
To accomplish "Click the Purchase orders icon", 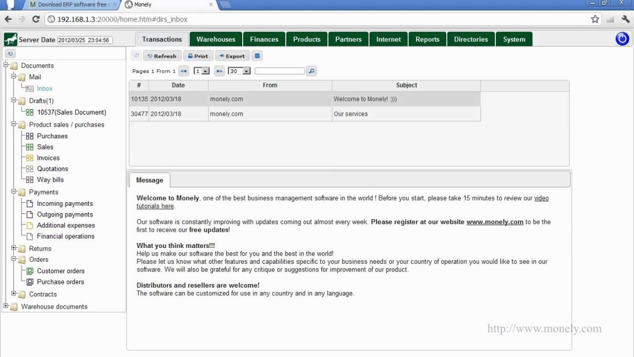I will 30,282.
